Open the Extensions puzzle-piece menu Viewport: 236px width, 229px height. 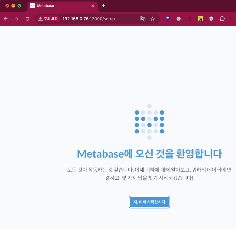[x=222, y=19]
